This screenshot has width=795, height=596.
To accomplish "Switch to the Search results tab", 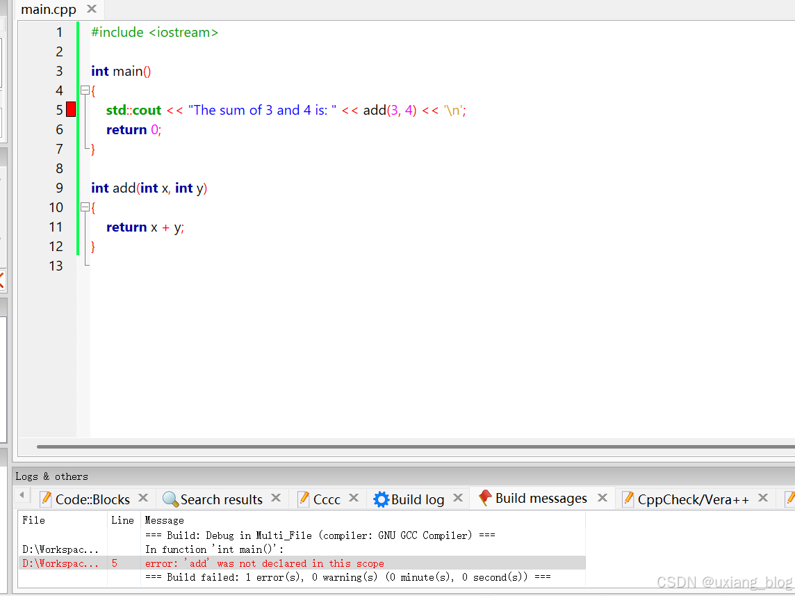I will click(x=222, y=499).
